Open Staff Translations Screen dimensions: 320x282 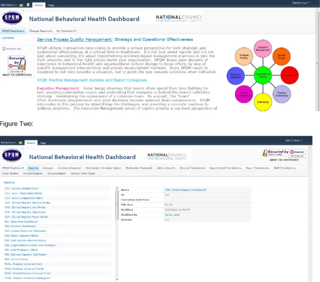[284, 168]
